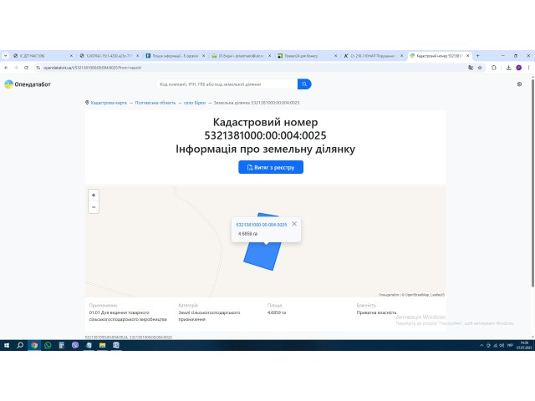Switch to the Е-сервіси browser tab
Image resolution: width=535 pixels, height=401 pixels.
point(174,56)
